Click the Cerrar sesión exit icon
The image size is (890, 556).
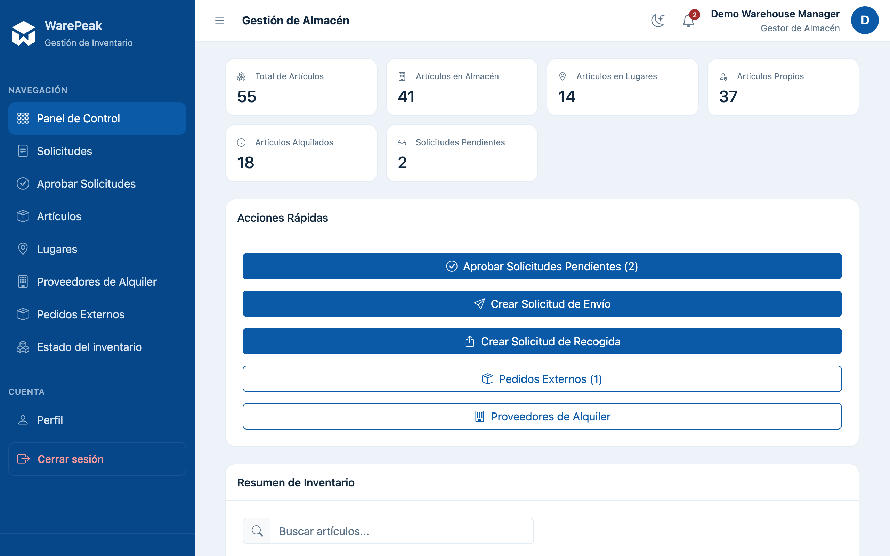click(x=24, y=459)
